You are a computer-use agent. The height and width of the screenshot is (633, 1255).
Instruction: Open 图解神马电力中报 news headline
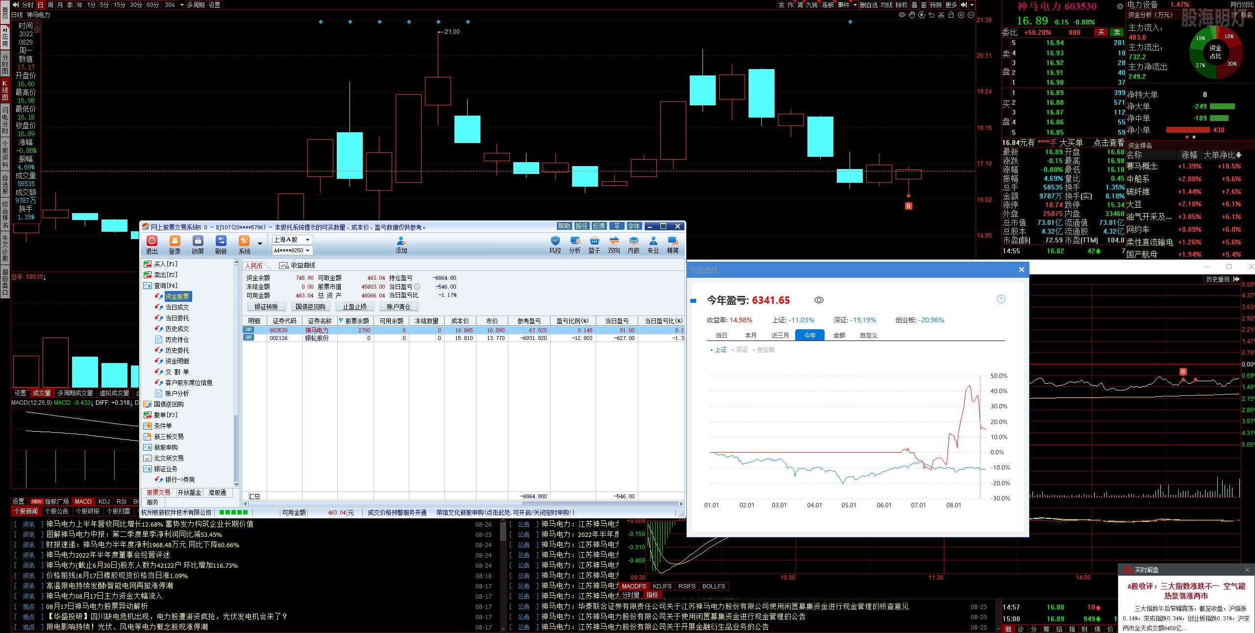(x=134, y=535)
